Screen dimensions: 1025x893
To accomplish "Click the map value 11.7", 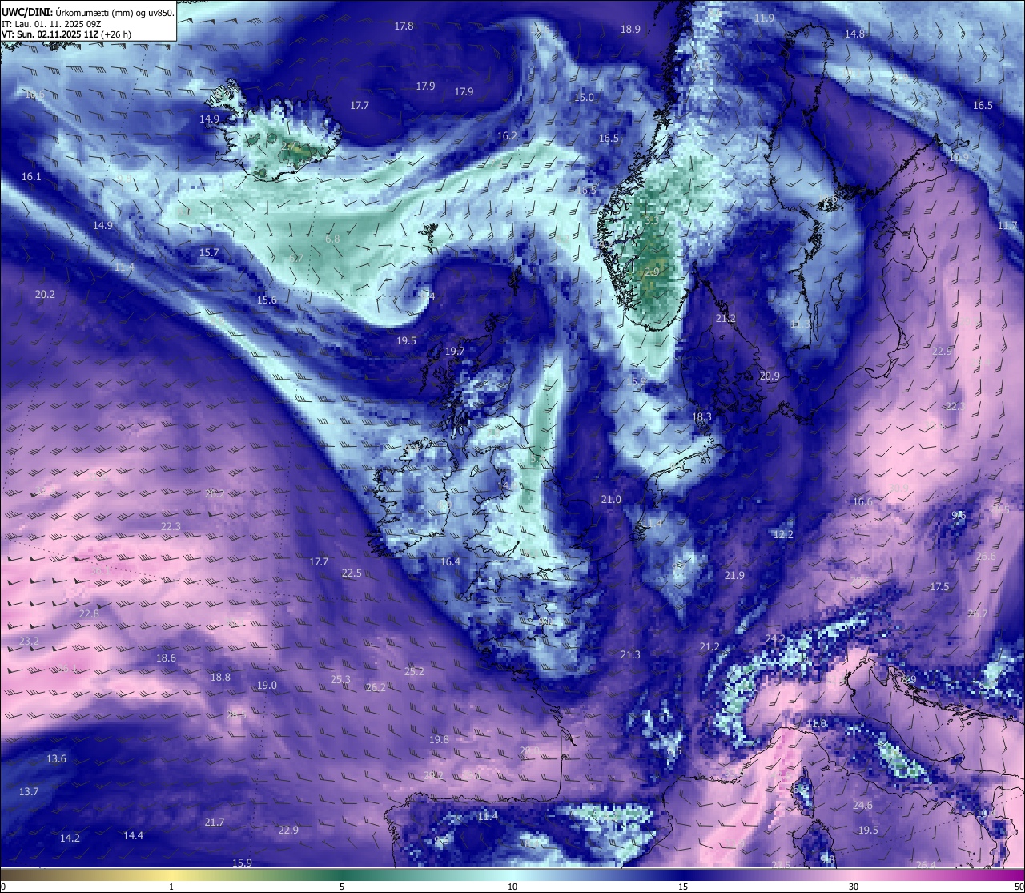I will 1007,226.
